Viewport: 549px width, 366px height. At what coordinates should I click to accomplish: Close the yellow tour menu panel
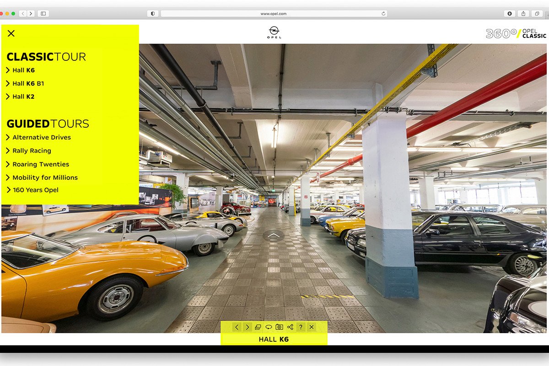pos(11,33)
